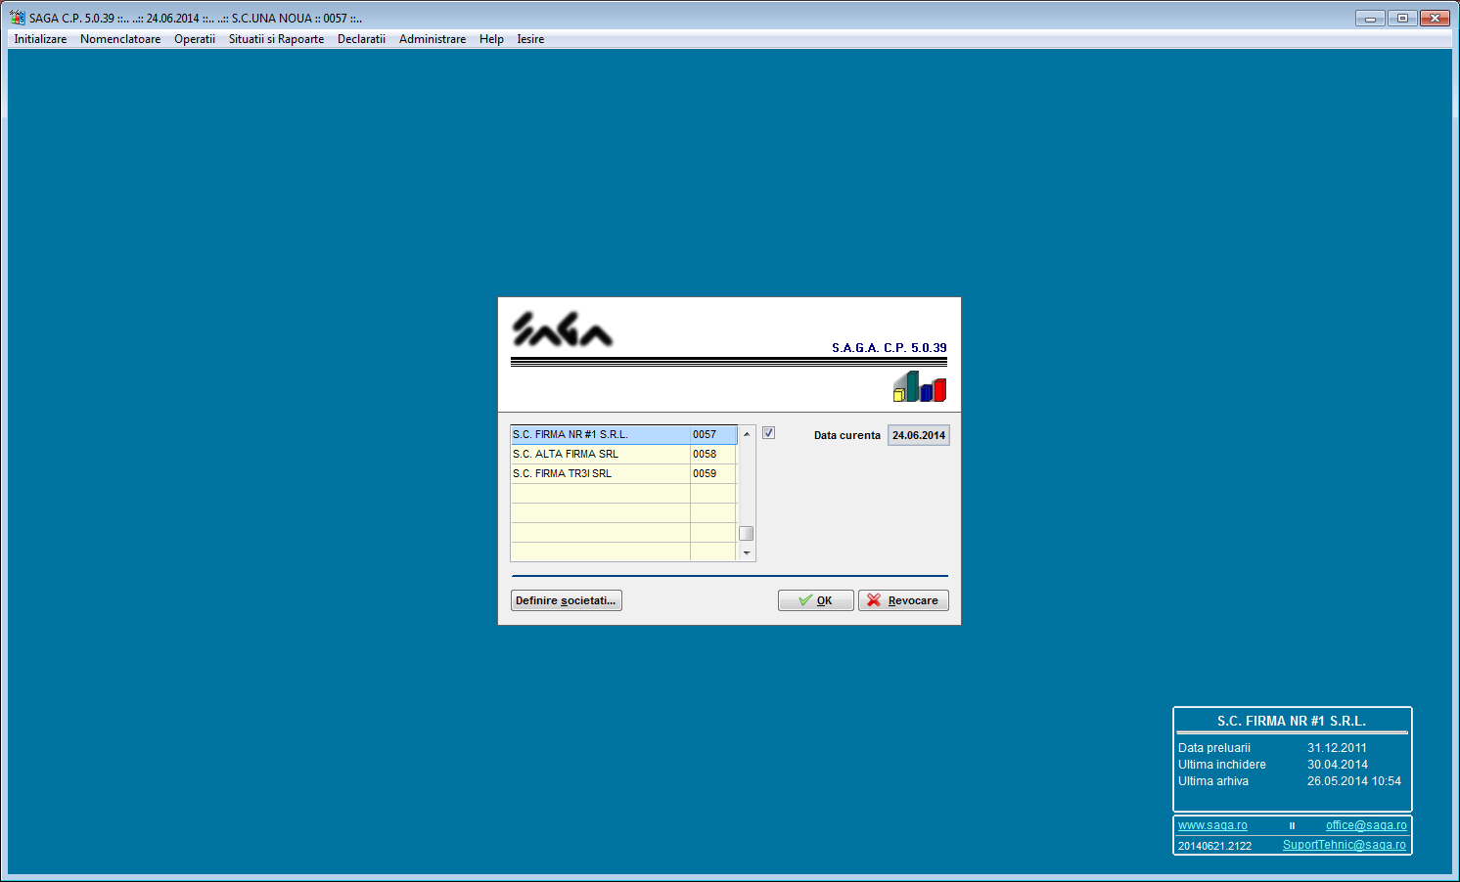Toggle the checkbox beside Data curenta
The image size is (1460, 882).
768,433
